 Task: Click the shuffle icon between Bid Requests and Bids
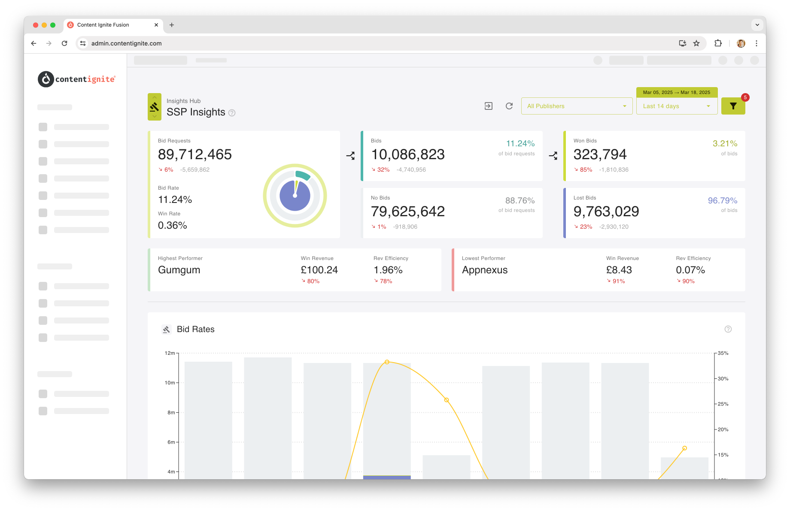click(350, 156)
